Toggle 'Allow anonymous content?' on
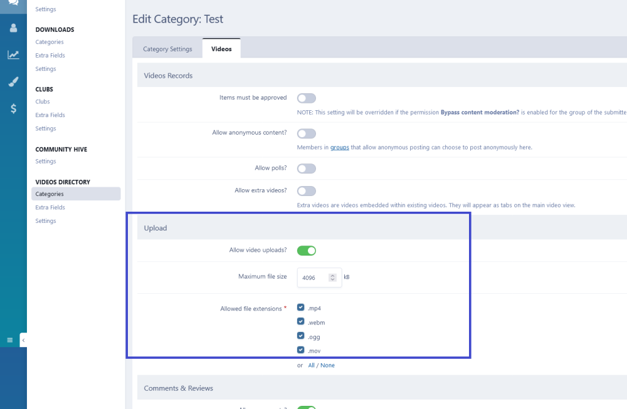This screenshot has width=627, height=409. (x=306, y=133)
